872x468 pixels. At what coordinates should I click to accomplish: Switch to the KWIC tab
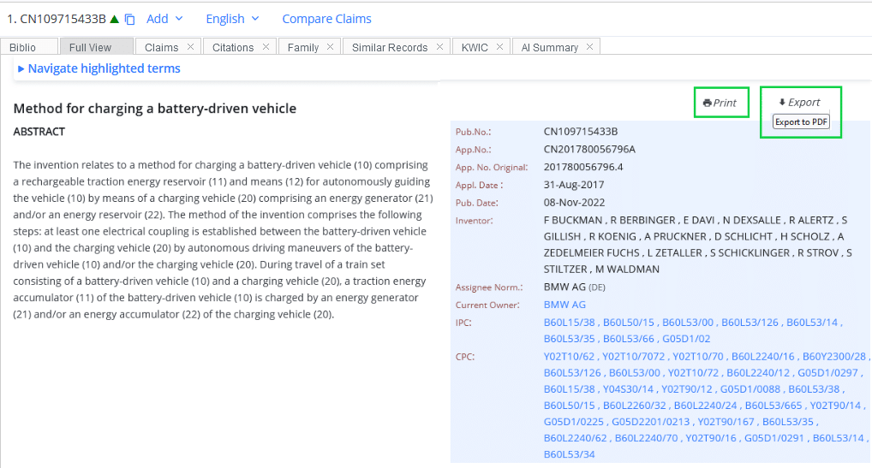coord(475,47)
